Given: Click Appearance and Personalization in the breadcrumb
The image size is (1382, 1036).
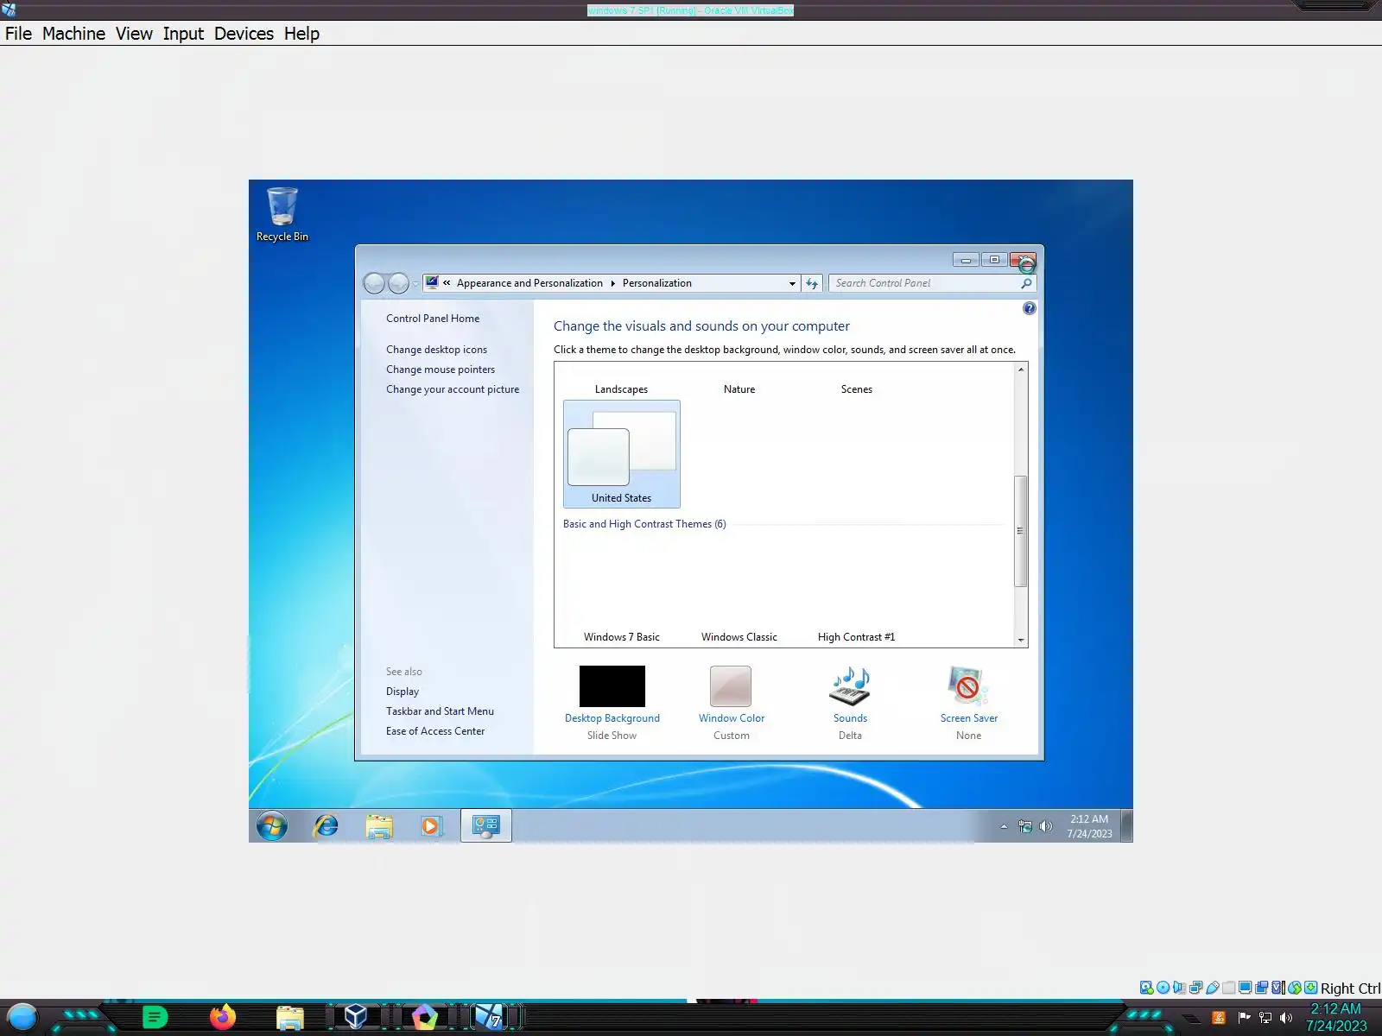Looking at the screenshot, I should click(529, 283).
